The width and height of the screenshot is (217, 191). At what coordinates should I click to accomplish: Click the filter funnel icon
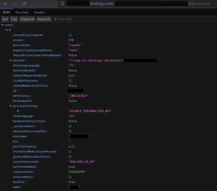tap(56, 19)
